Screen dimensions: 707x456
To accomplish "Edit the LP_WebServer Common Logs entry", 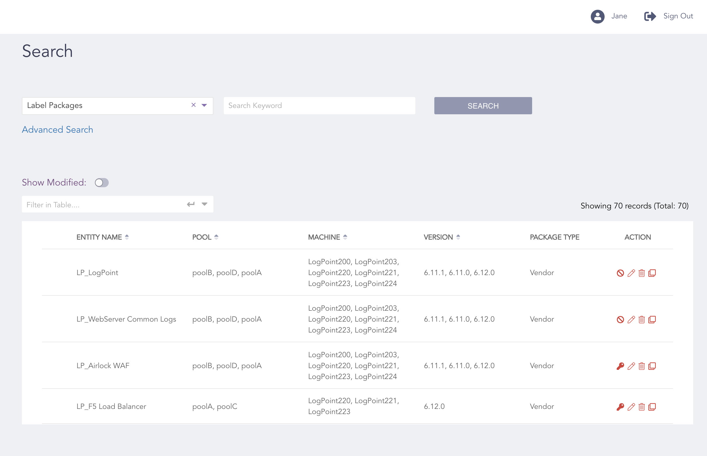I will (631, 319).
